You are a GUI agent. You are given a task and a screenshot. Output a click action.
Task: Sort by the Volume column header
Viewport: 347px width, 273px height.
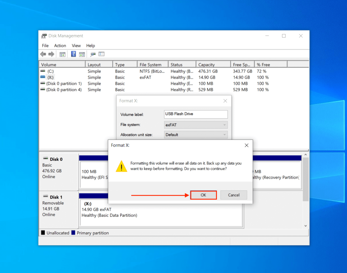(62, 65)
